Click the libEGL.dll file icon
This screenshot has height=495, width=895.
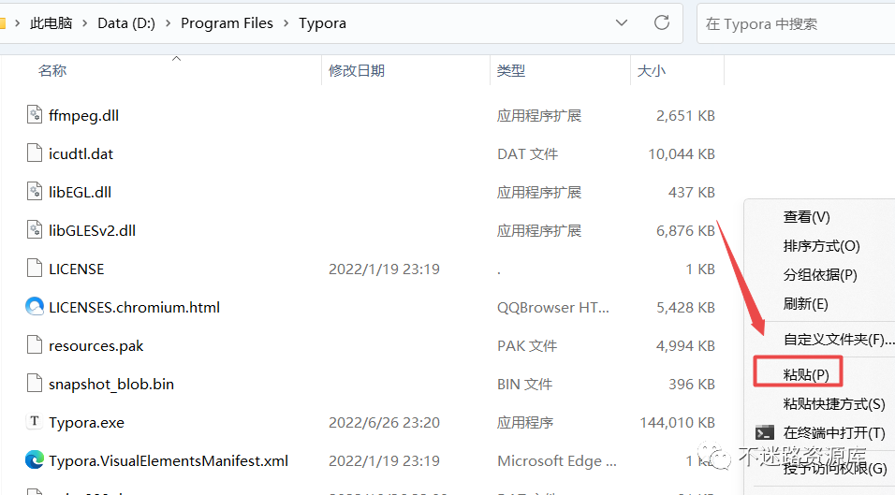[35, 192]
